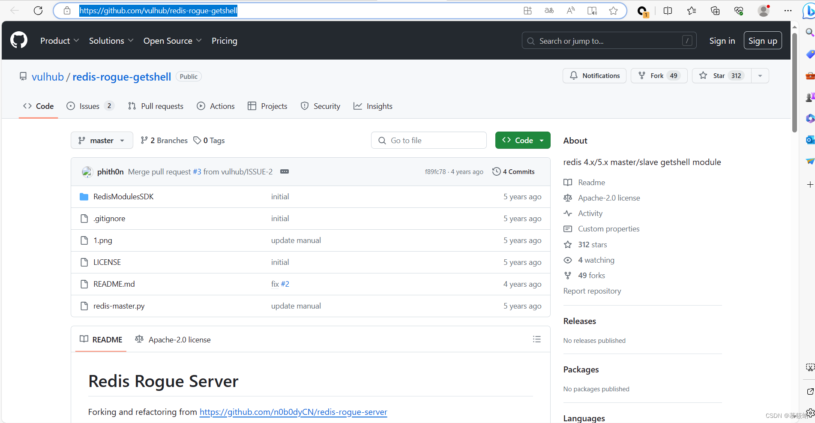This screenshot has width=815, height=423.
Task: Expand the Open Source menu
Action: click(x=173, y=41)
